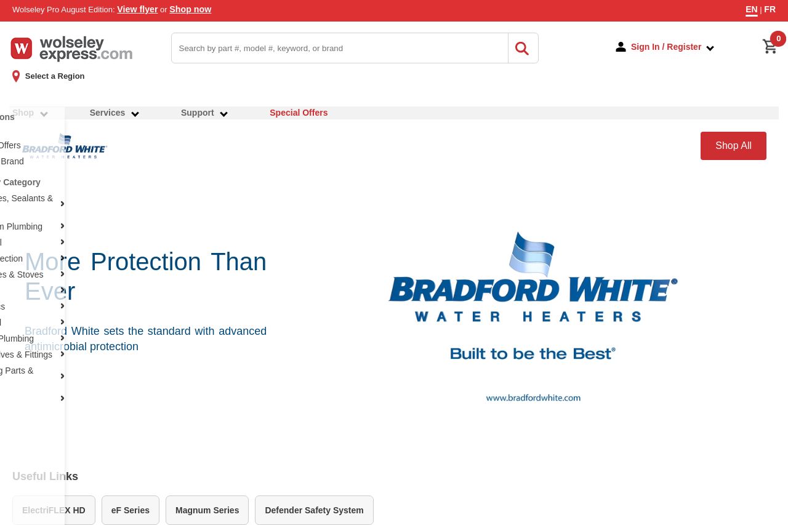Open the eF Series link

[x=131, y=510]
